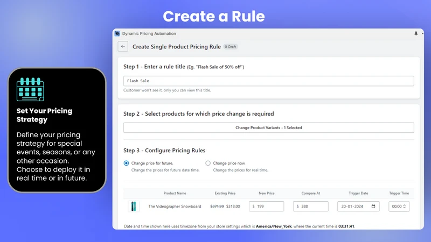Click the back arrow button
The height and width of the screenshot is (242, 431).
click(x=123, y=46)
